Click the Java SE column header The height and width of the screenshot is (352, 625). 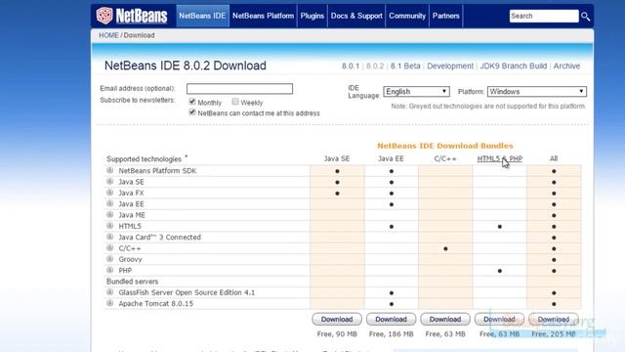coord(337,158)
